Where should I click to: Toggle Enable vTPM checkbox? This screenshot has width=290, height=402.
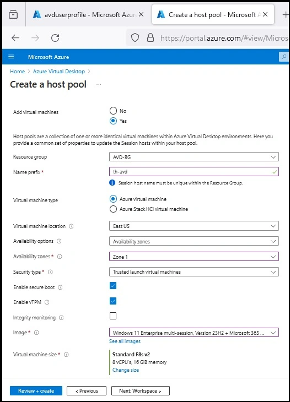point(113,301)
